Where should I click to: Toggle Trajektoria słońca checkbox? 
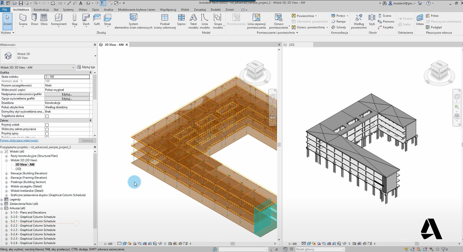47,116
